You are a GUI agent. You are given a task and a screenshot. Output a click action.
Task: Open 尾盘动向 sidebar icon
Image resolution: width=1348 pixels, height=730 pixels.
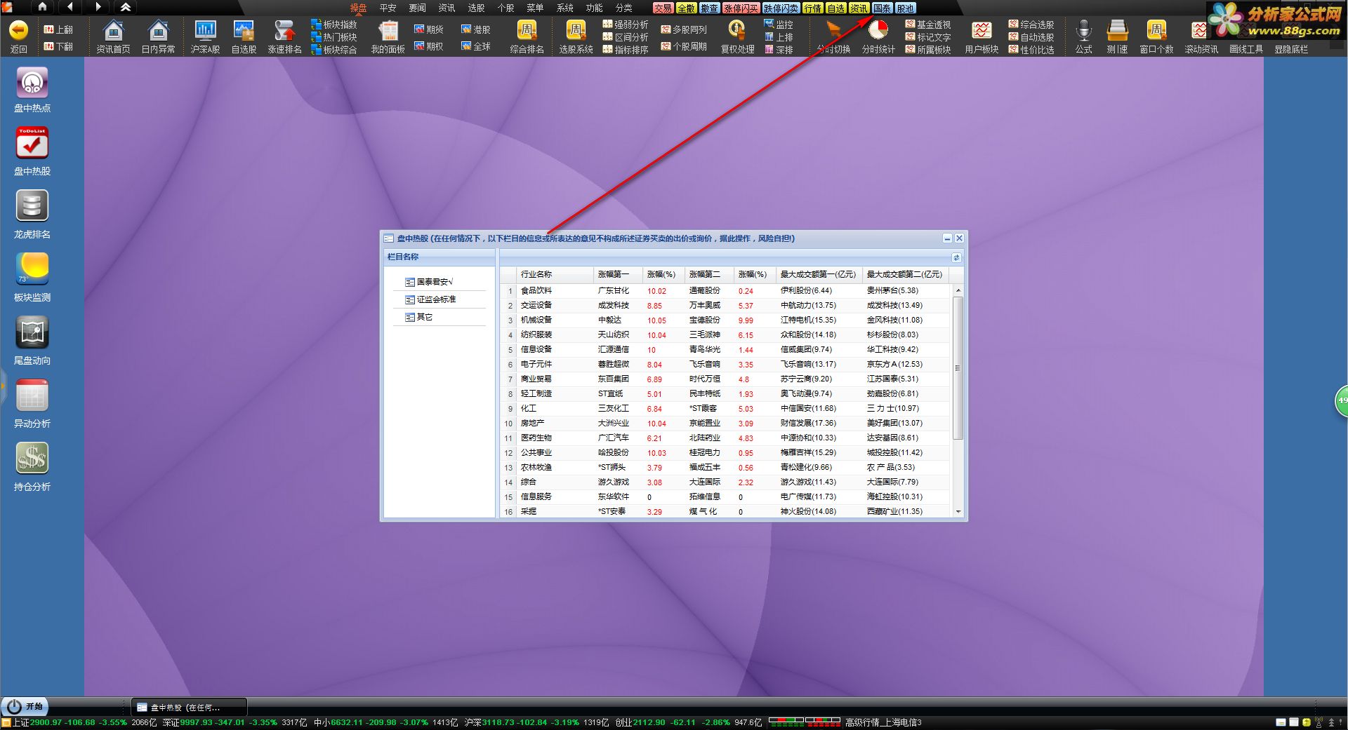click(x=32, y=332)
